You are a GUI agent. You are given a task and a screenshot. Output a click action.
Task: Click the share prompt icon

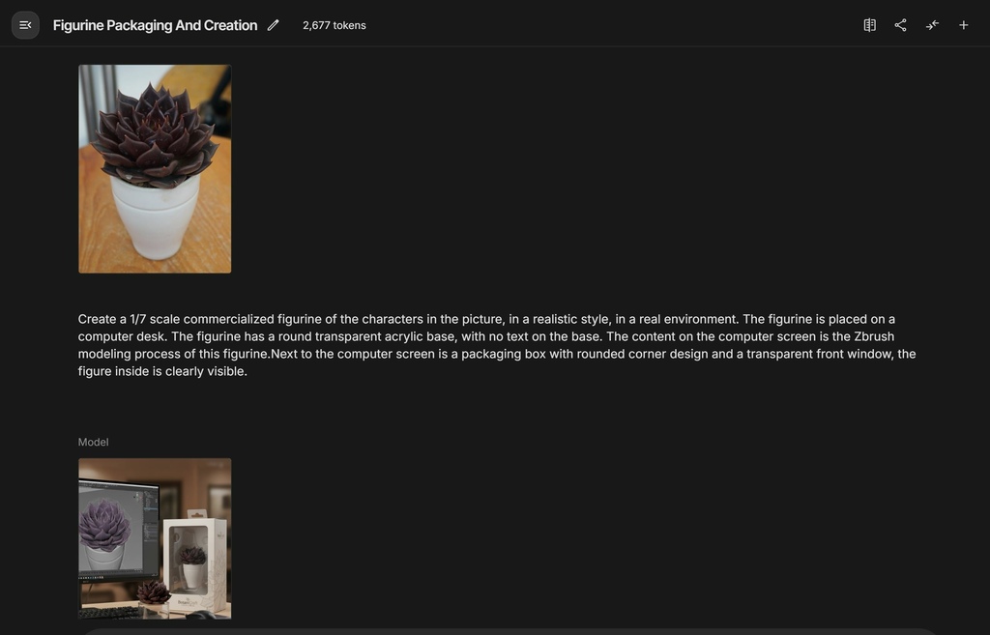click(x=900, y=25)
